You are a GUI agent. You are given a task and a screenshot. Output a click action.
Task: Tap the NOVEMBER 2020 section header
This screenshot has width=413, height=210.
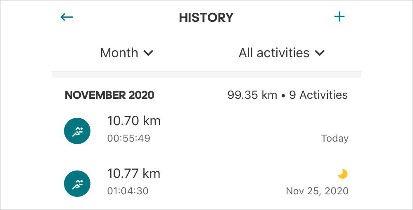pos(109,95)
